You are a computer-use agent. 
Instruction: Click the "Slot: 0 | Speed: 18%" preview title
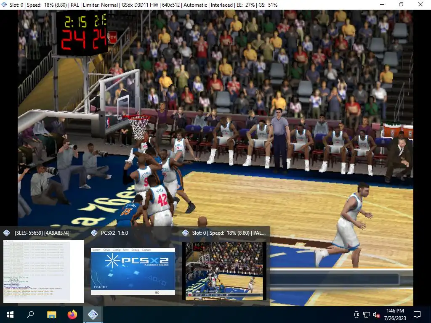coord(229,233)
